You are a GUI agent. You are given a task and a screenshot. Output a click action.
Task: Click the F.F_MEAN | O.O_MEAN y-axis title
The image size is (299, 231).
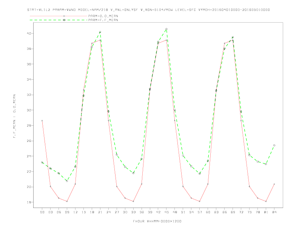click(x=14, y=116)
